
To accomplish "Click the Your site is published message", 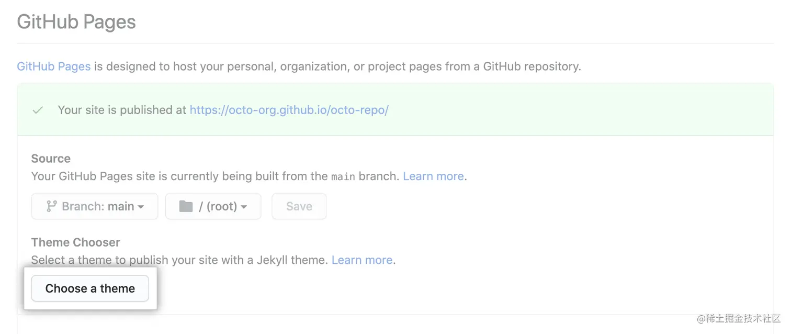I will pos(123,109).
